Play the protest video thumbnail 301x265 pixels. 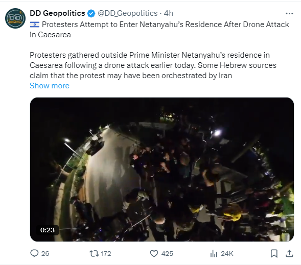click(x=162, y=170)
